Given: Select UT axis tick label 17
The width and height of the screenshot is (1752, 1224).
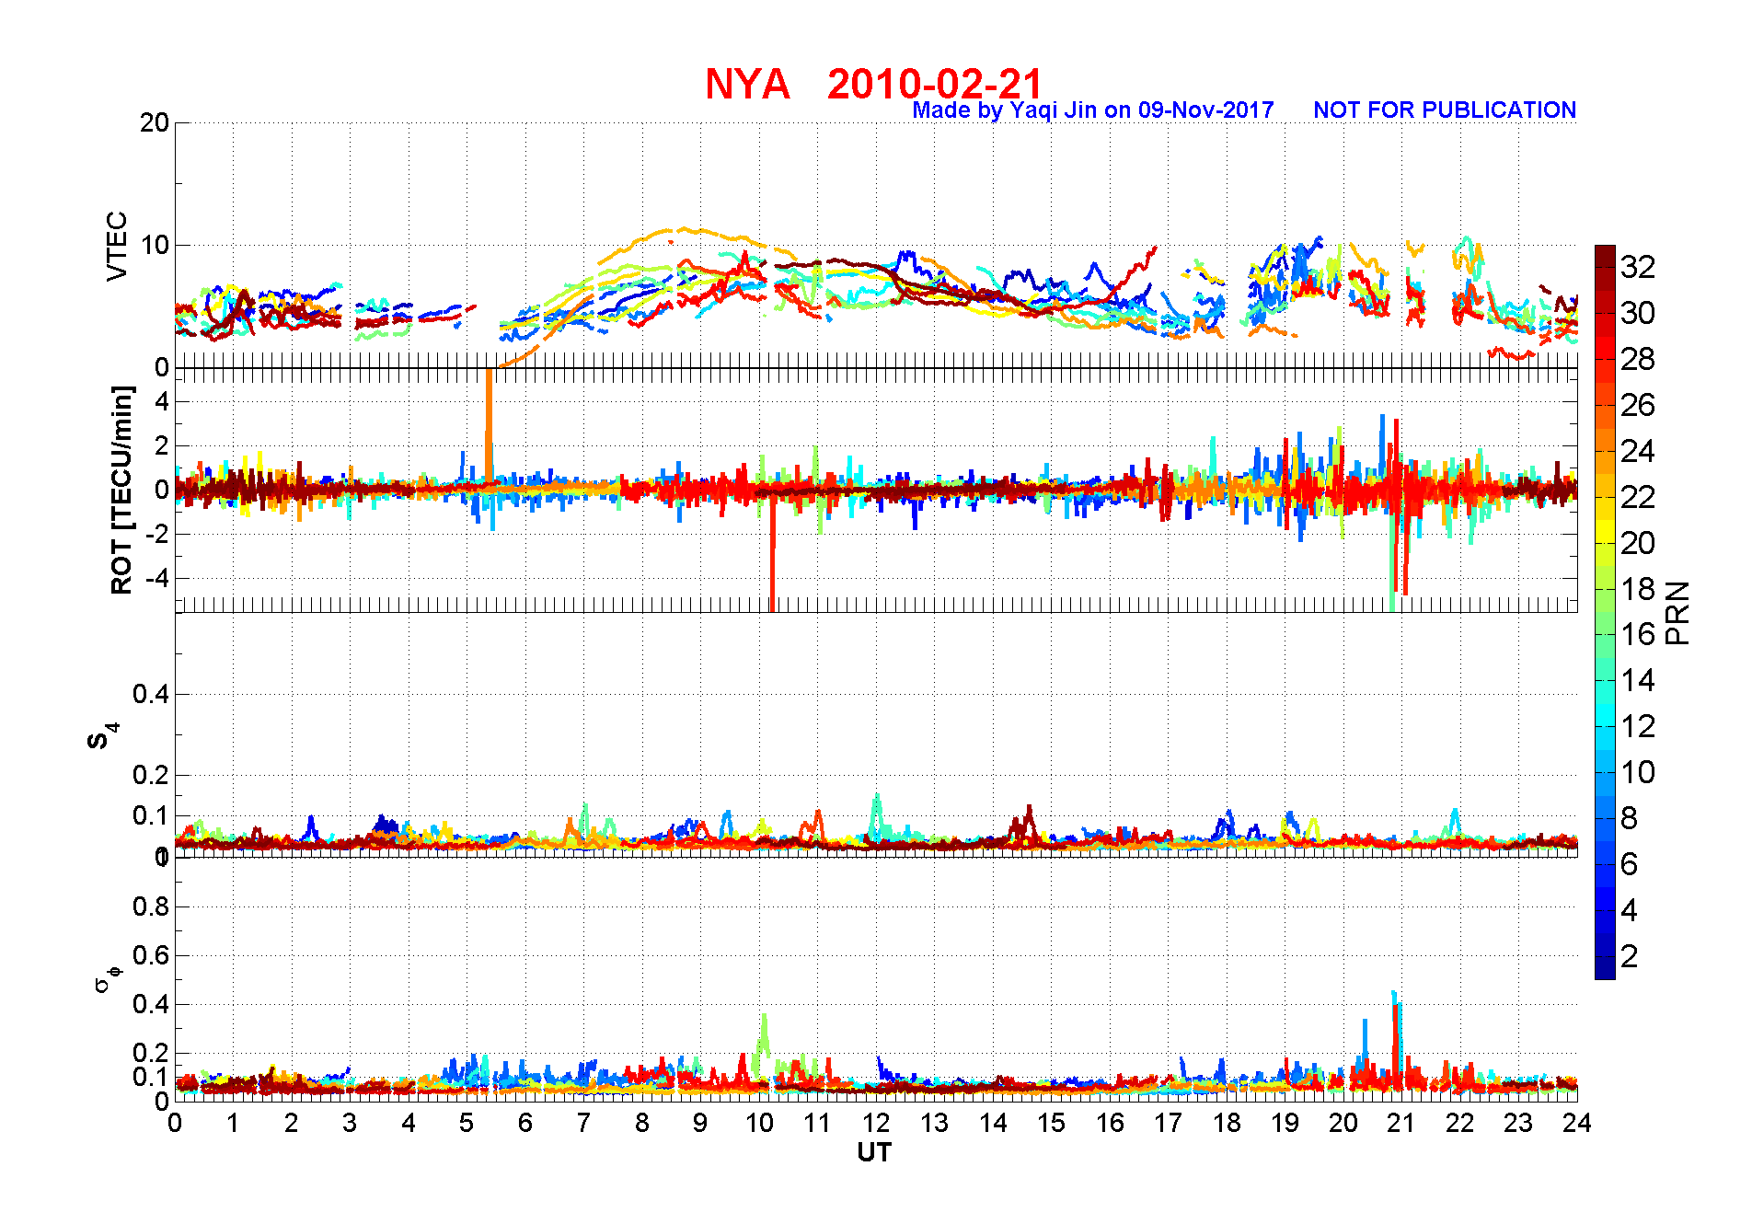Looking at the screenshot, I should 1168,1123.
